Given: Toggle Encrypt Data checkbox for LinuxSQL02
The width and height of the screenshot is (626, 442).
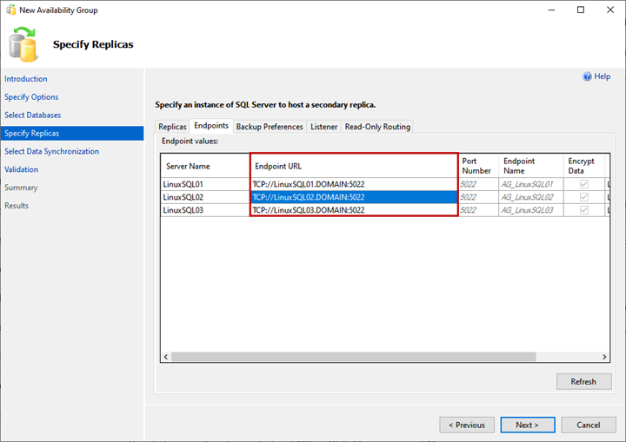Looking at the screenshot, I should tap(583, 197).
